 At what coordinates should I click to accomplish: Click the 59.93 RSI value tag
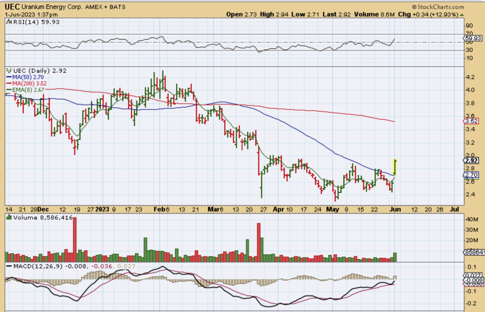(473, 38)
